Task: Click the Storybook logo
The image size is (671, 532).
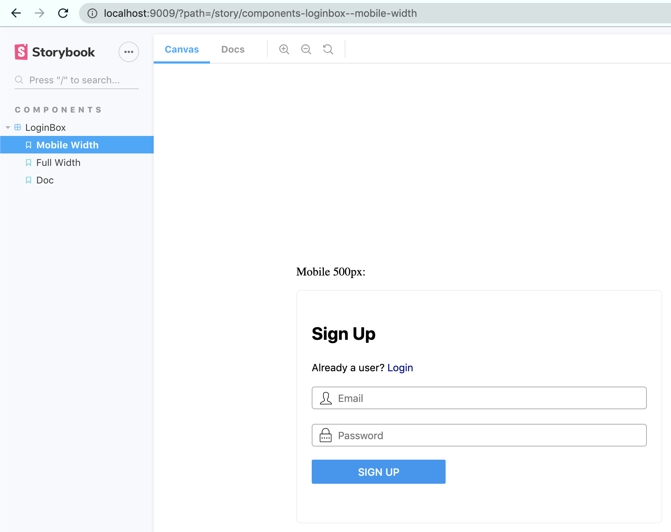Action: point(55,52)
